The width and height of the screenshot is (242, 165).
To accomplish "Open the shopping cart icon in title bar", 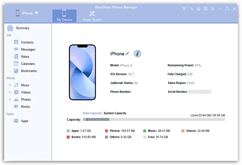I will [x=184, y=9].
